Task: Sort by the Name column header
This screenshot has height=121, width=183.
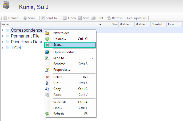Action: click(x=51, y=24)
